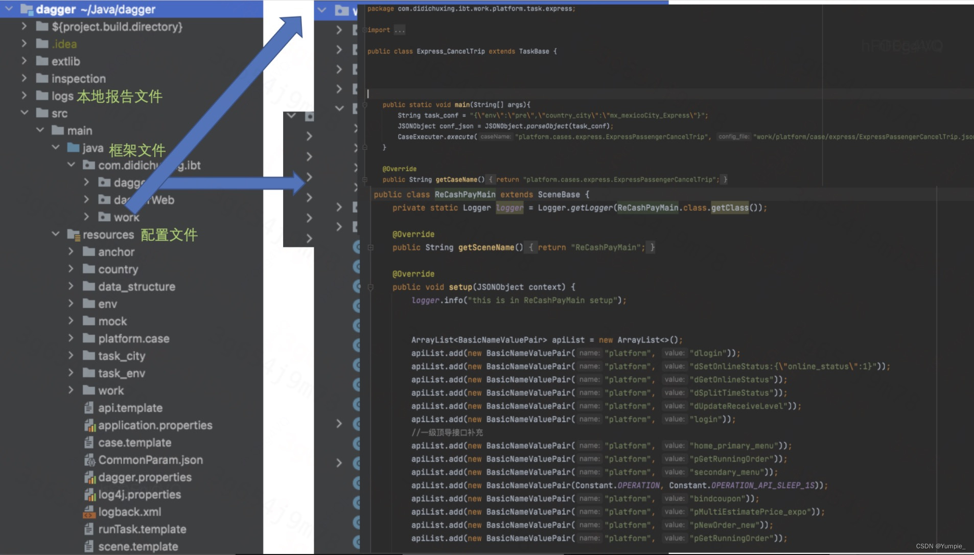The width and height of the screenshot is (974, 555).
Task: Click the TaskBase superclass name in code
Action: [534, 51]
